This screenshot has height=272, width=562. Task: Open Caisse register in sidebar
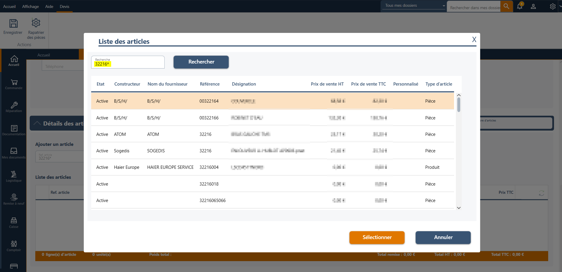14,223
